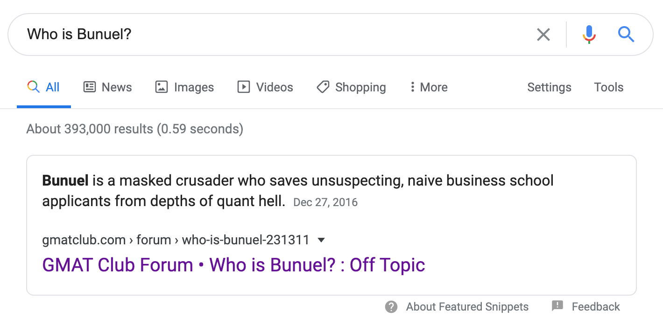Image resolution: width=663 pixels, height=318 pixels.
Task: Switch to the Videos results tab
Action: (x=275, y=87)
